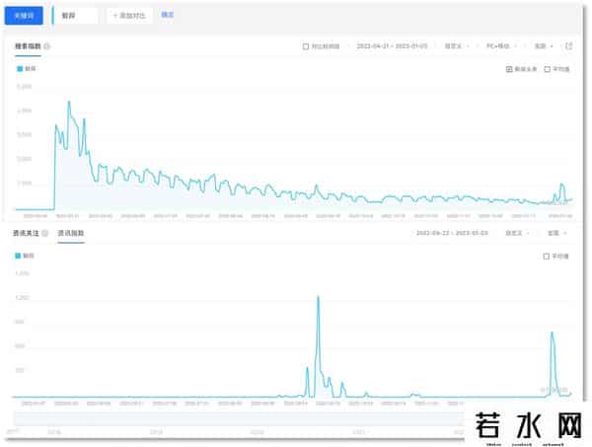Toggle the 平均值 checkbox in 资讯指数 chart
592x447 pixels.
click(x=548, y=256)
